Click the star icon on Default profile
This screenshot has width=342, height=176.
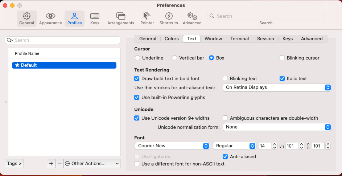pyautogui.click(x=17, y=65)
